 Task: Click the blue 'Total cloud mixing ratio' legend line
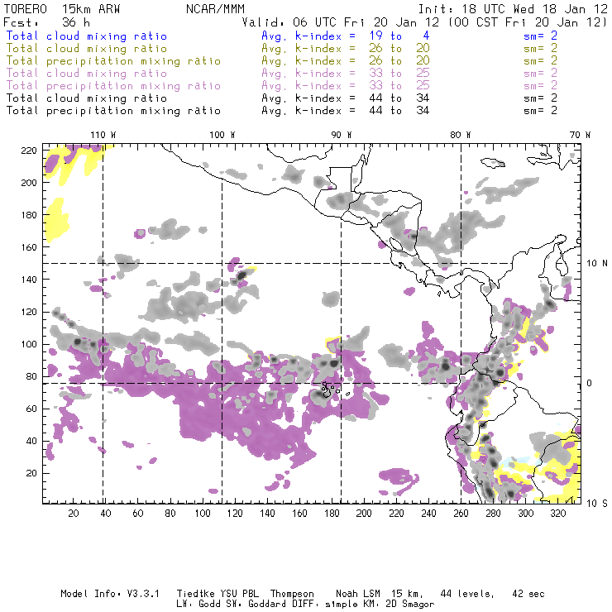pyautogui.click(x=87, y=36)
